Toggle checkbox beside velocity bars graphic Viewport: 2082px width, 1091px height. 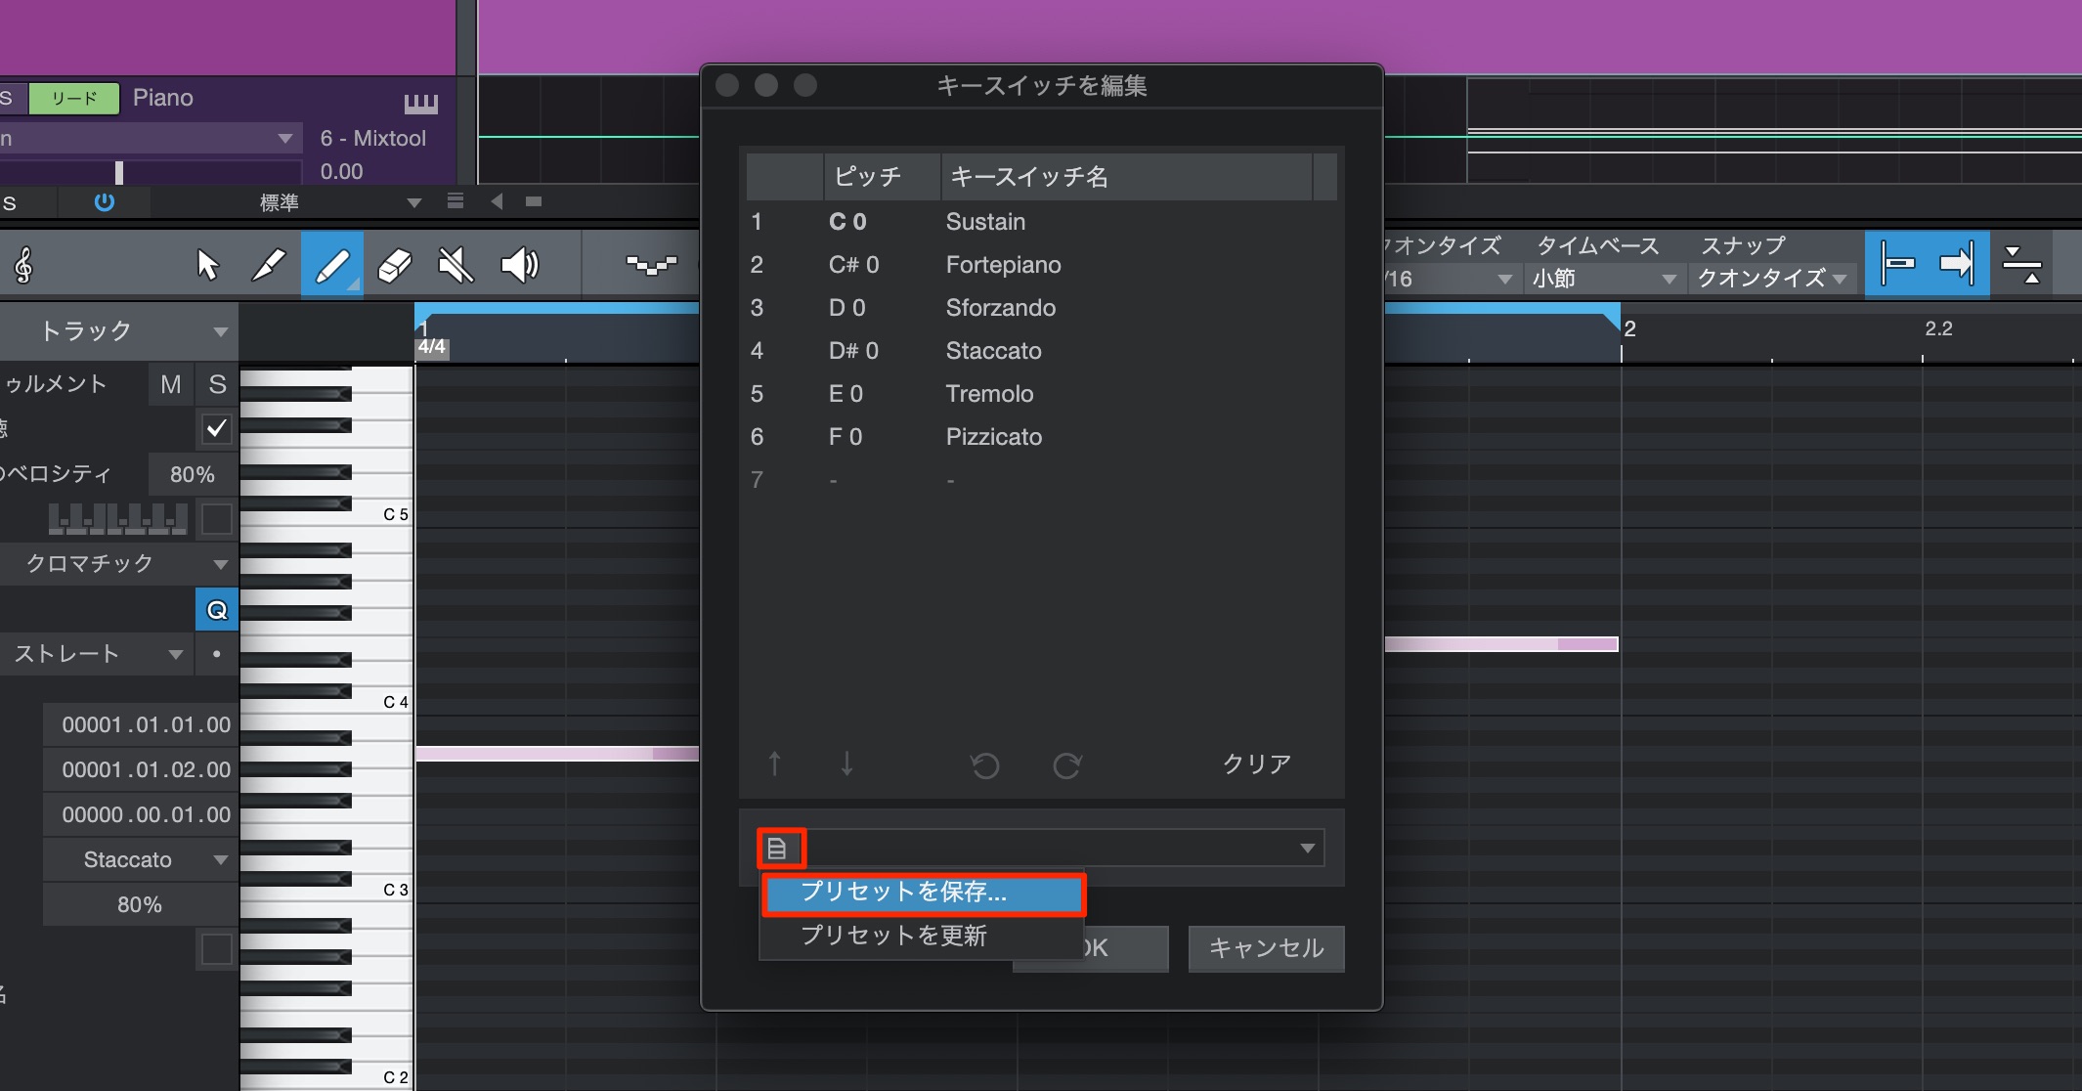click(217, 518)
